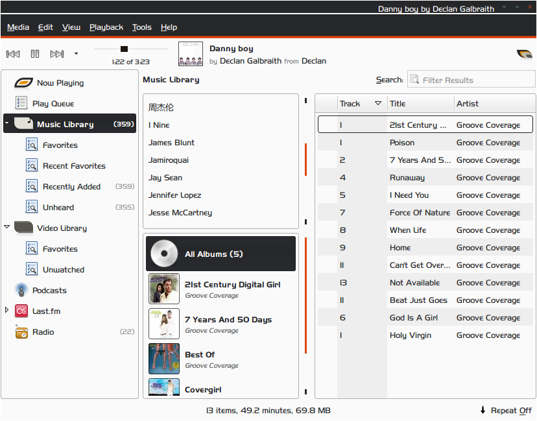The height and width of the screenshot is (421, 537).
Task: Click the Now Playing icon in sidebar
Action: [23, 82]
